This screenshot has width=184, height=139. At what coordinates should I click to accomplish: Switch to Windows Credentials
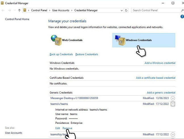(144, 40)
